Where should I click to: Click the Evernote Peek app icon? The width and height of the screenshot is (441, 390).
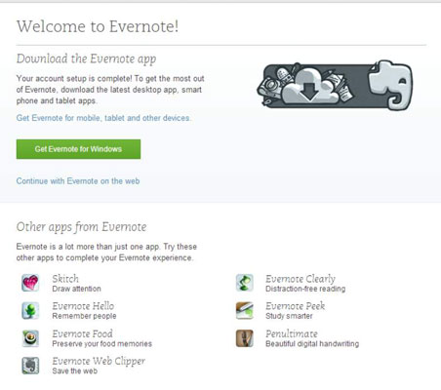pyautogui.click(x=245, y=310)
